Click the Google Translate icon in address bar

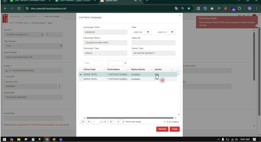click(177, 8)
